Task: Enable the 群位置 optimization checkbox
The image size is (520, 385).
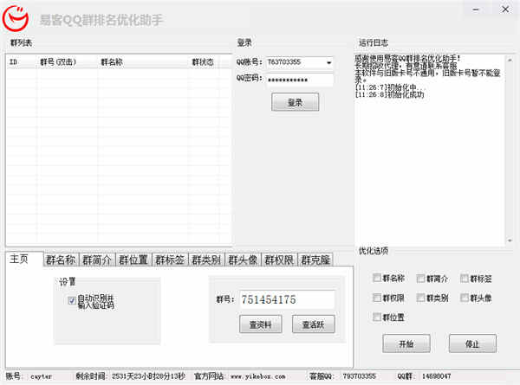Action: coord(377,317)
